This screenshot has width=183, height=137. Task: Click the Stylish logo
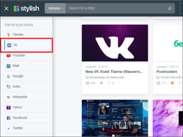26,9
